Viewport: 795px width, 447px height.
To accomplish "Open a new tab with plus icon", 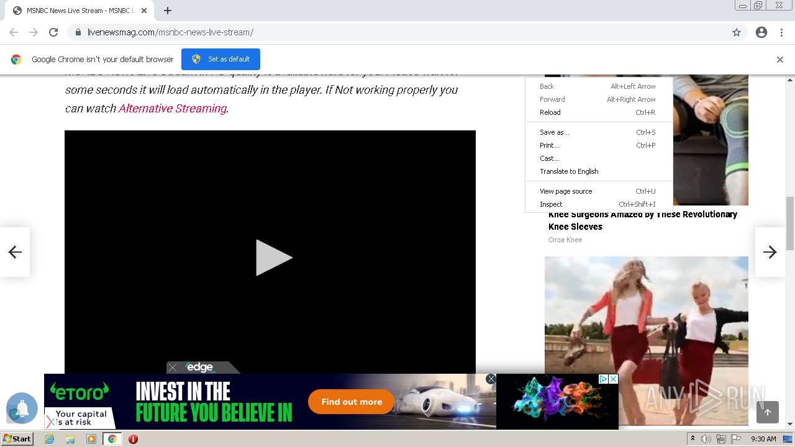I will [168, 11].
